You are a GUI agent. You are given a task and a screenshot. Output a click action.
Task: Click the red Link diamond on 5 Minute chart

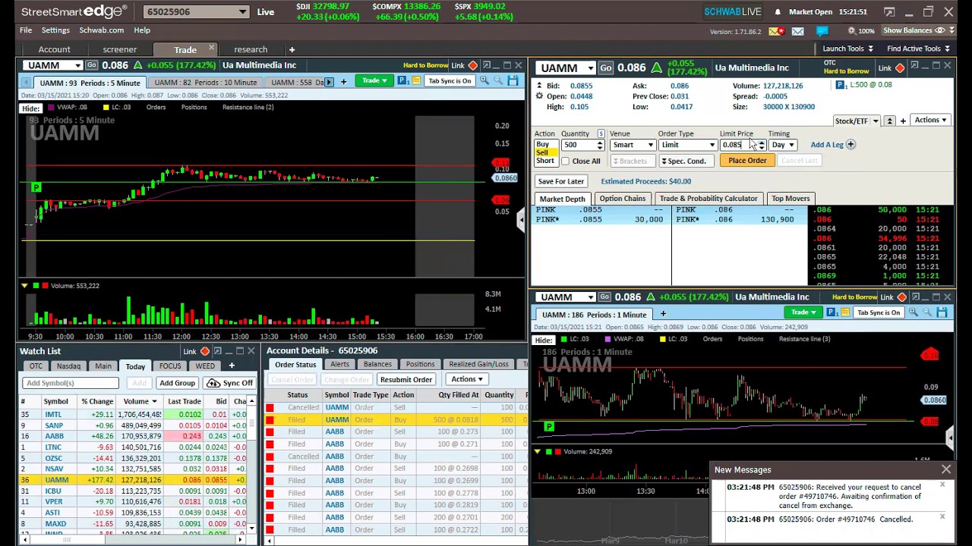pyautogui.click(x=472, y=66)
